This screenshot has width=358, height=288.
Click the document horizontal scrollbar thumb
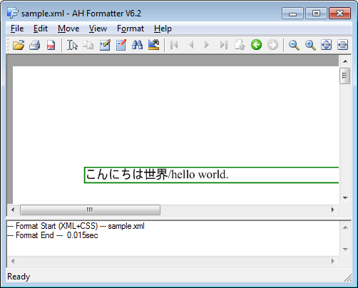click(x=90, y=210)
